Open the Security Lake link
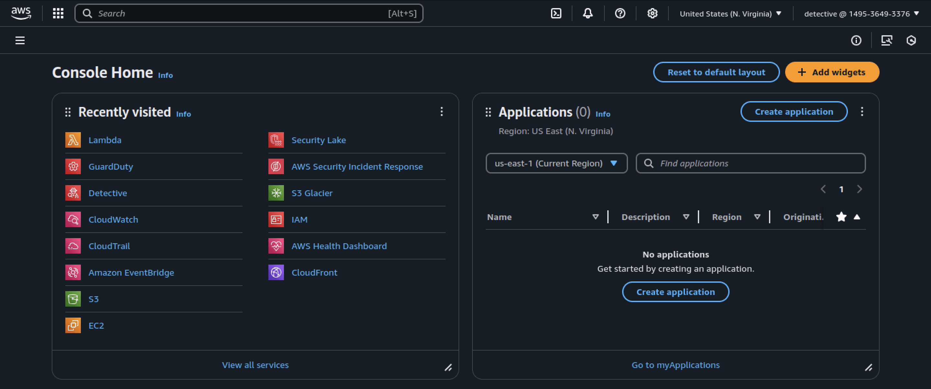This screenshot has height=389, width=931. coord(319,140)
